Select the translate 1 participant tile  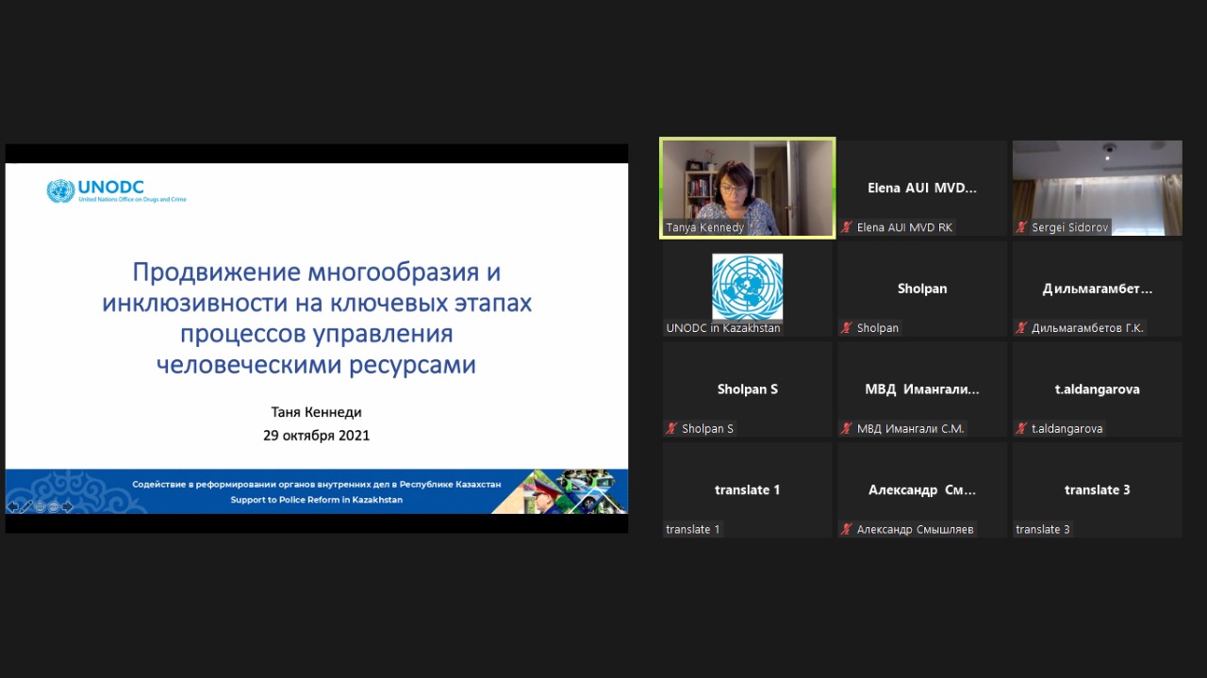click(747, 488)
